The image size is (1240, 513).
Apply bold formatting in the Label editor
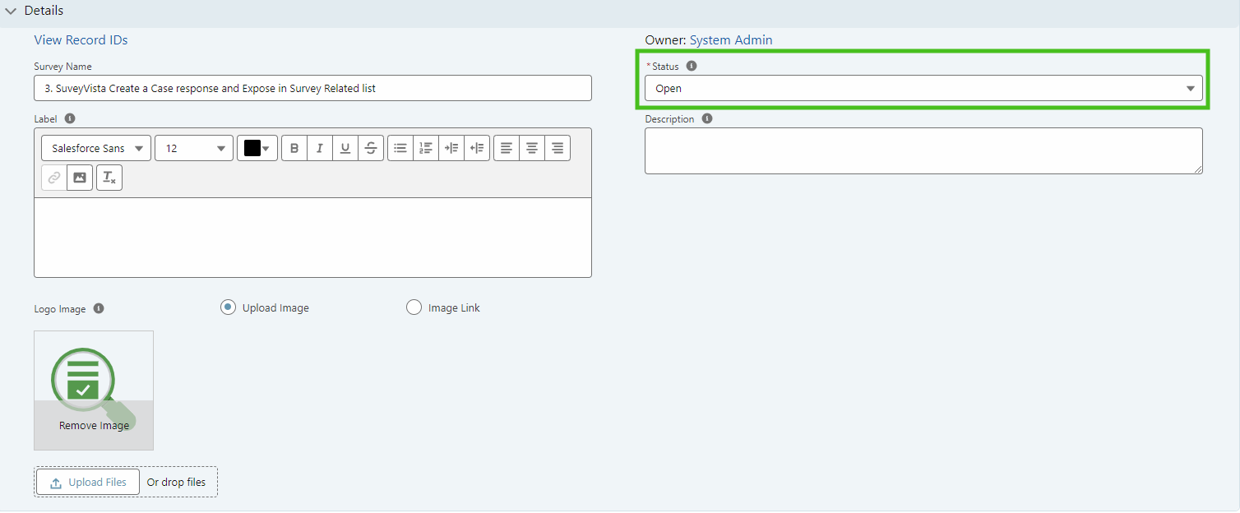pyautogui.click(x=294, y=148)
